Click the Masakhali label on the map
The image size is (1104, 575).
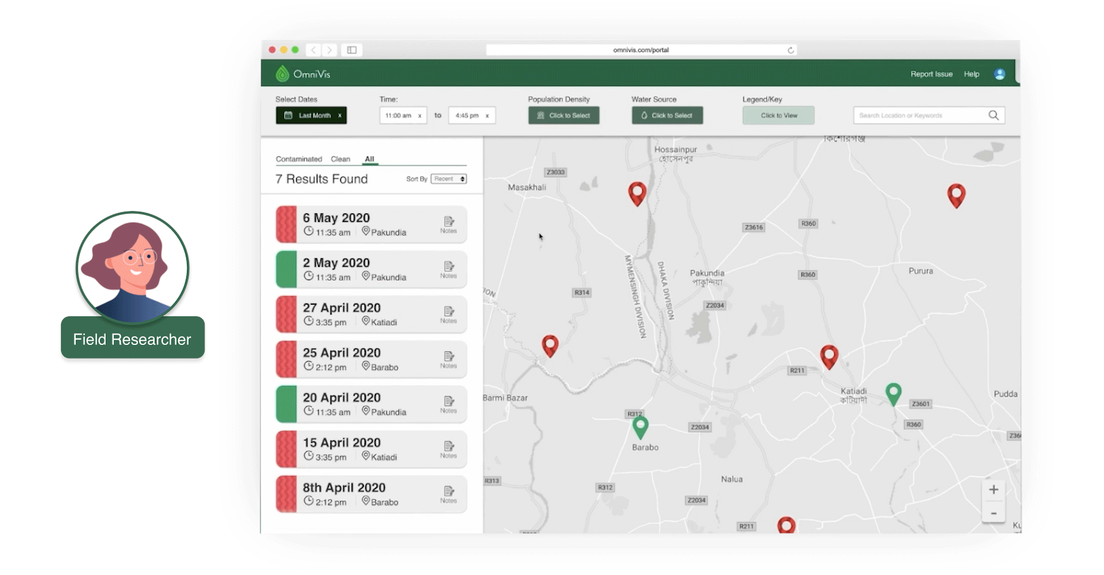(527, 187)
